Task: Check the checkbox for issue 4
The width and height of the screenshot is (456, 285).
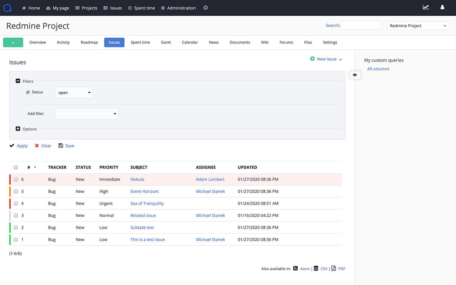Action: point(16,203)
